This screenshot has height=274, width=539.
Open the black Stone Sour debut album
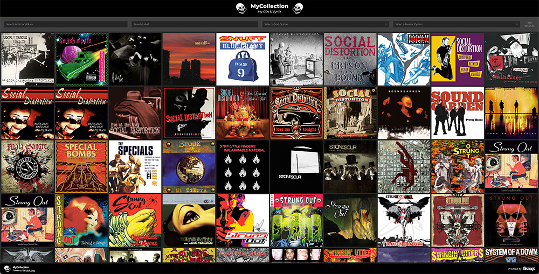(x=296, y=166)
